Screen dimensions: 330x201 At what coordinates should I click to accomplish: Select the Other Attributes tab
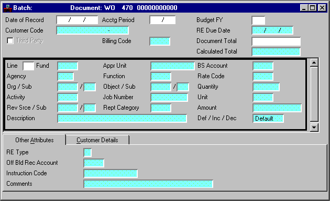(34, 140)
